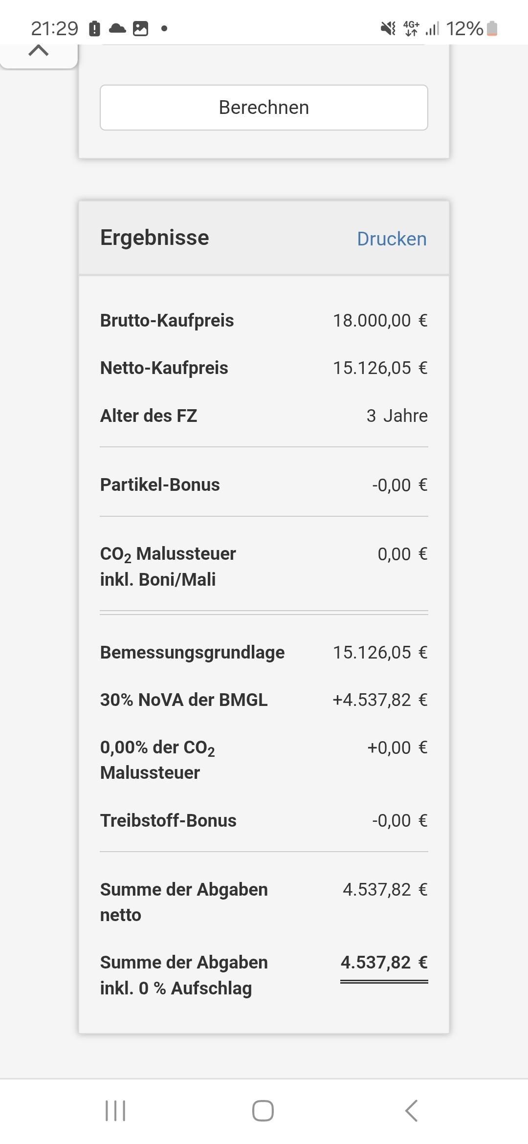
Task: Click the Treibstoff-Bonus row label
Action: (168, 820)
